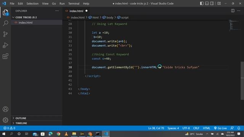244x137 pixels.
Task: Click the closing </script> tag
Action: click(93, 76)
